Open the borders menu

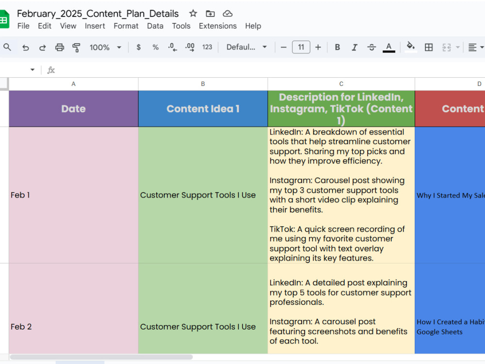429,48
